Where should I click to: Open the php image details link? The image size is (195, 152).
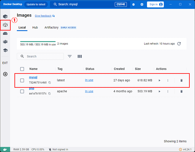click(32, 88)
